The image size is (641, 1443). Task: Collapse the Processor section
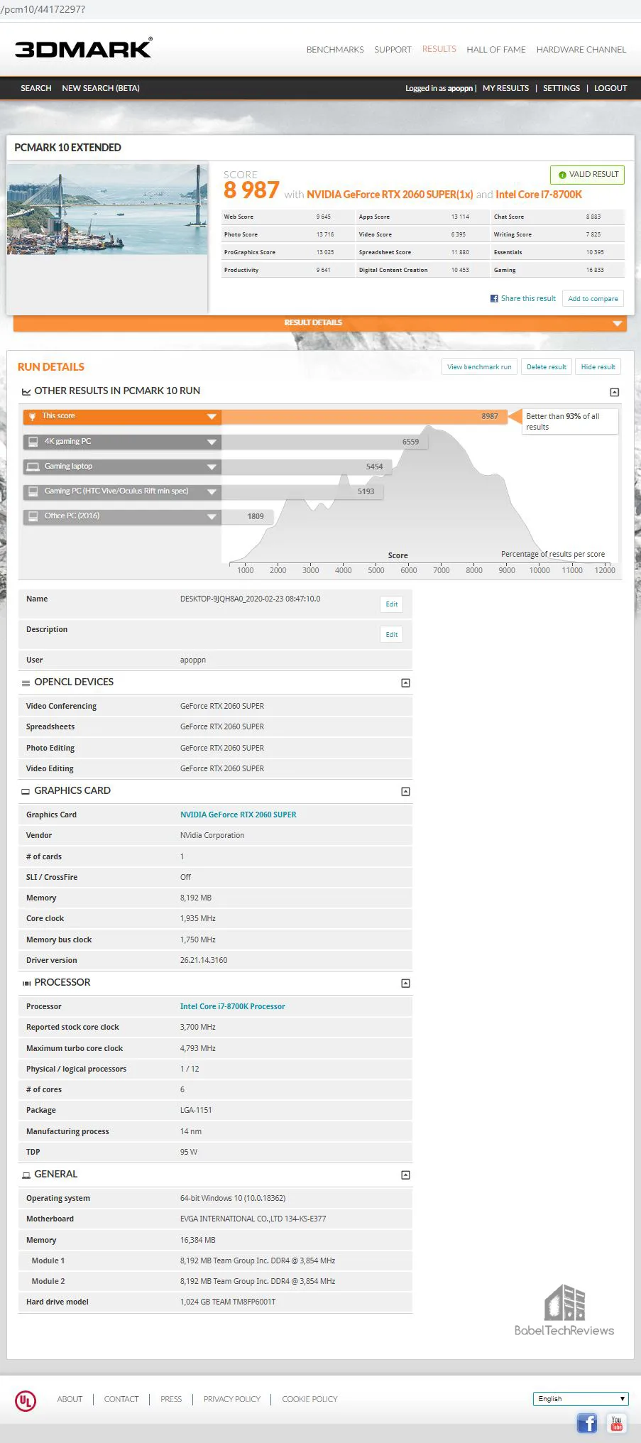(x=405, y=983)
